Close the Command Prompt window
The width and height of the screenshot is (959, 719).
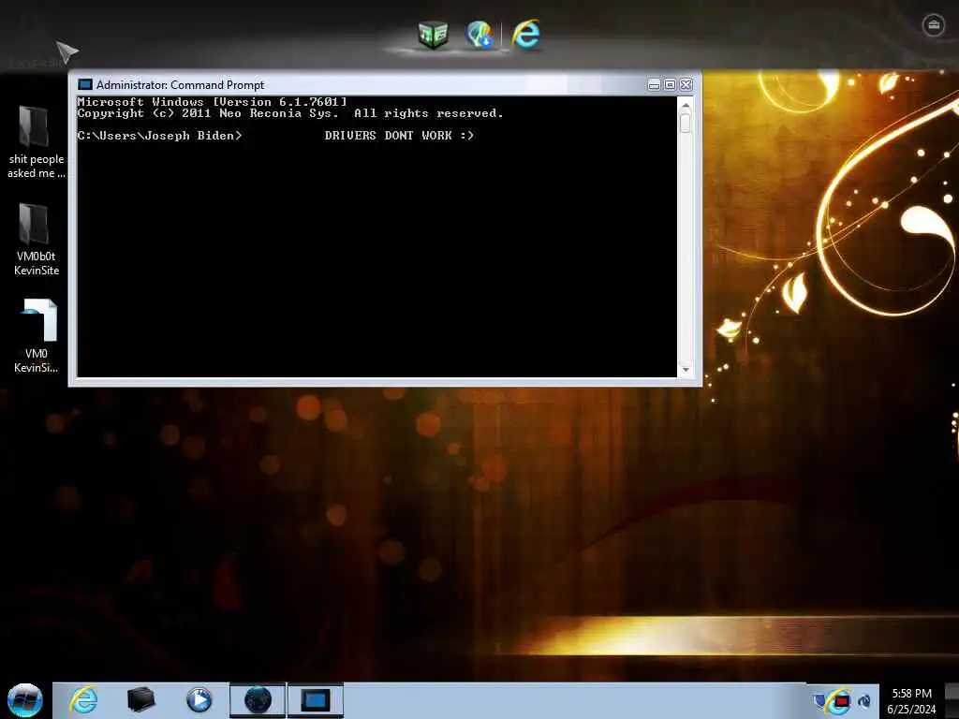click(686, 85)
